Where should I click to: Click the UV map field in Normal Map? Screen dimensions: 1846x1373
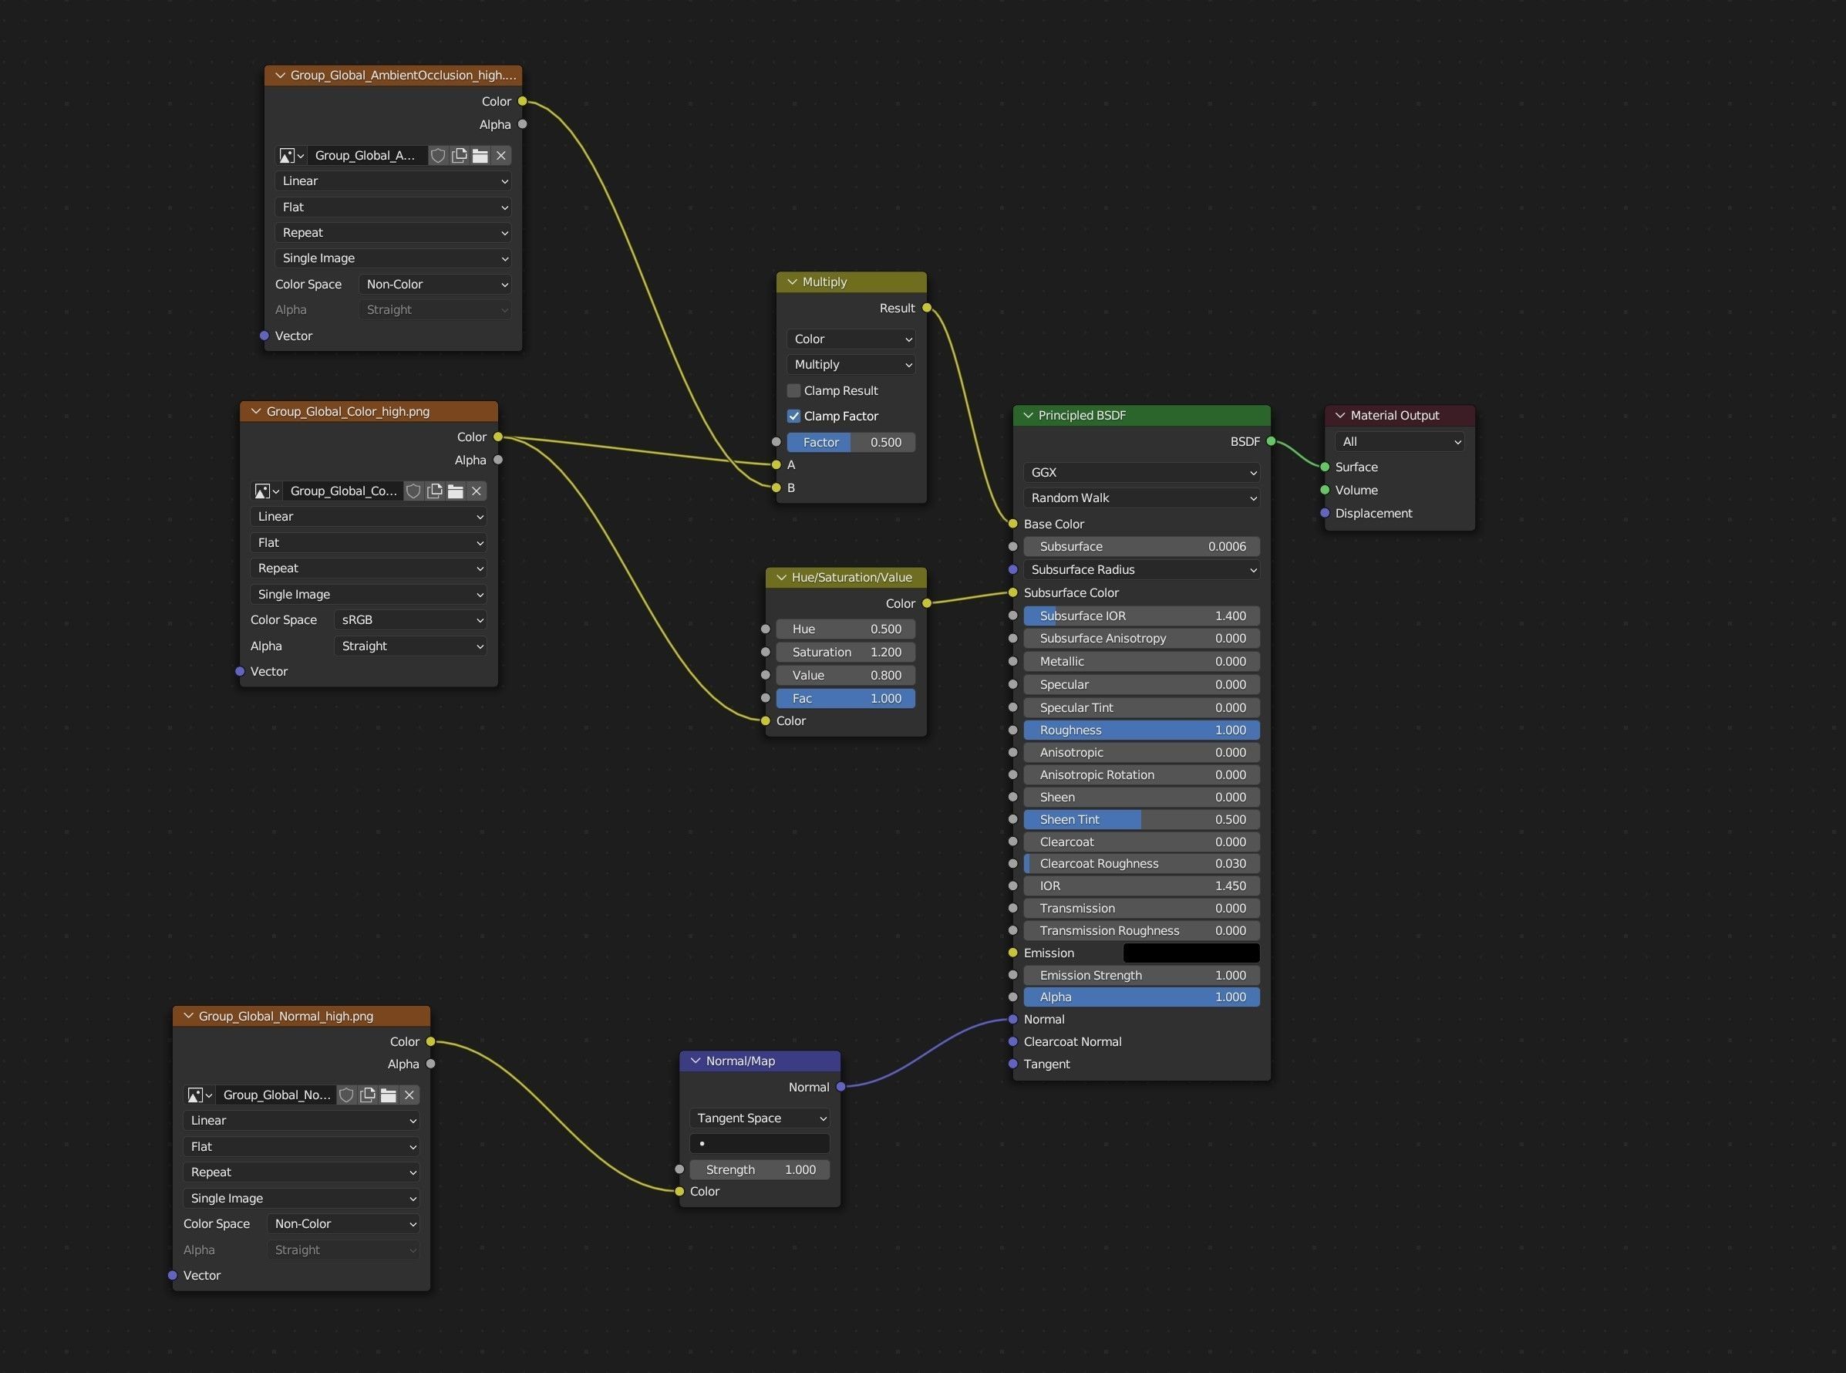(760, 1144)
